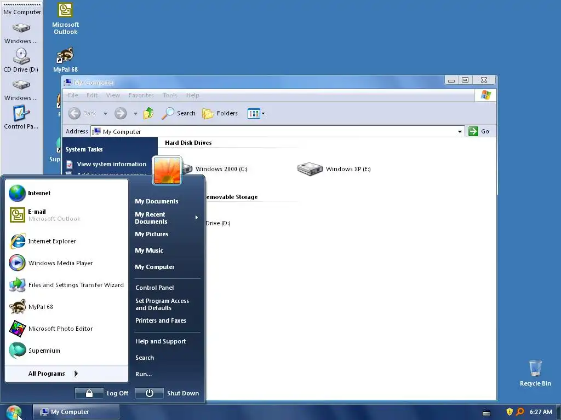The height and width of the screenshot is (420, 561).
Task: Click the Hard Disk Drives group header
Action: click(188, 143)
